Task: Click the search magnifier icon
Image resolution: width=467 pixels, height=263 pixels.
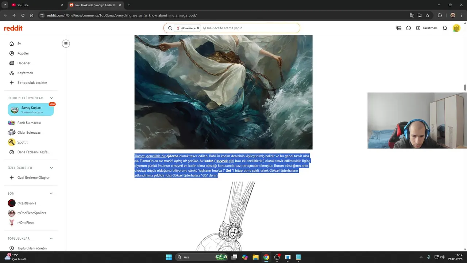Action: [170, 28]
